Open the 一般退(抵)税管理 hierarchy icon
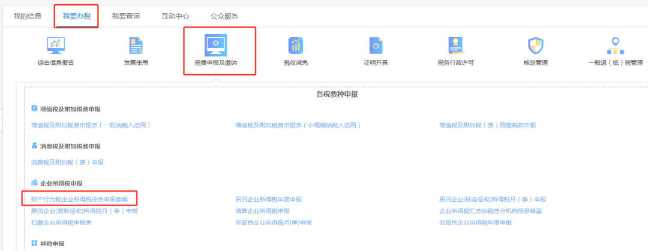 [x=616, y=46]
